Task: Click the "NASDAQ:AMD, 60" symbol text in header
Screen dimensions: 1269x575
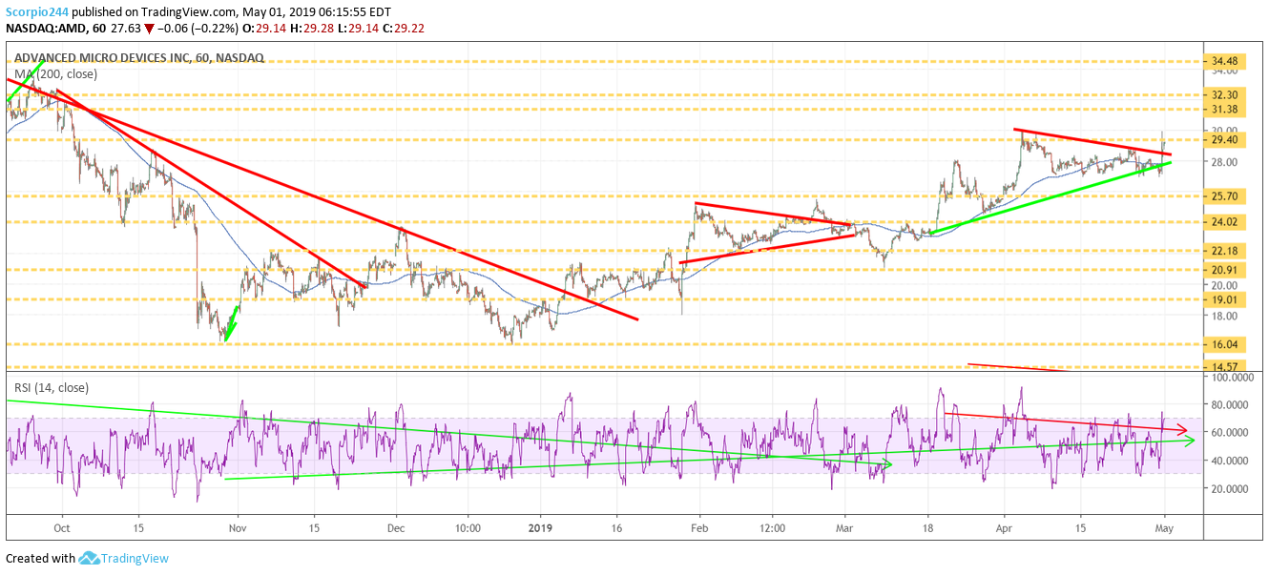Action: 54,28
